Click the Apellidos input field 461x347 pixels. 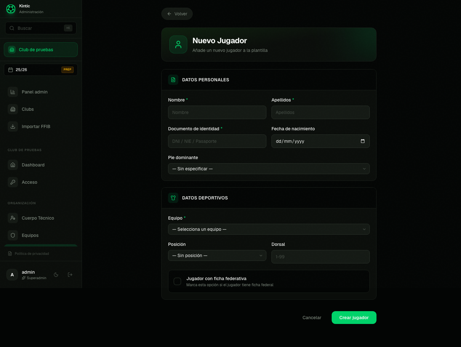pyautogui.click(x=320, y=112)
